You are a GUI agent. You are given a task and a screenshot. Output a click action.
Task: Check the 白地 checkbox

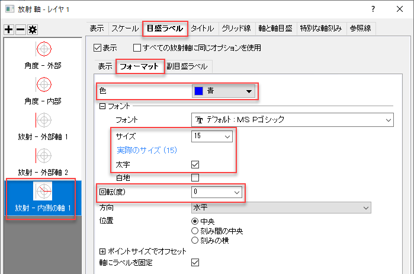195,177
